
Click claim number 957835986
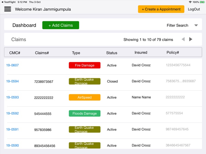pyautogui.click(x=43, y=130)
